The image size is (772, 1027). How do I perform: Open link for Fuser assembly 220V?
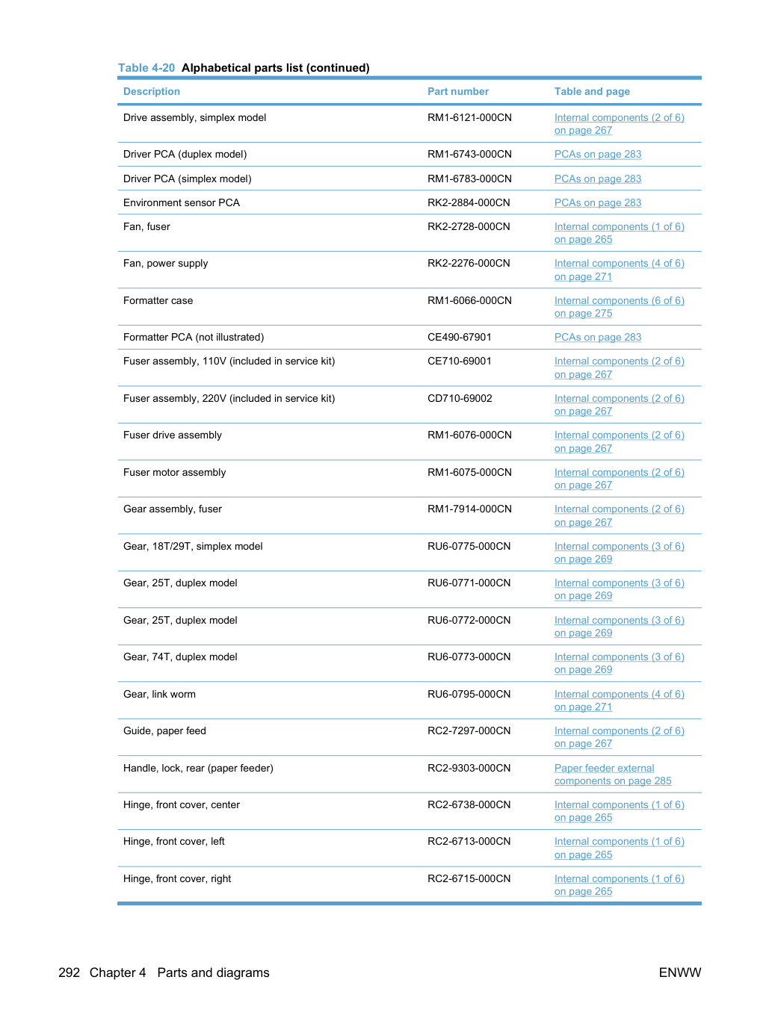pyautogui.click(x=619, y=405)
